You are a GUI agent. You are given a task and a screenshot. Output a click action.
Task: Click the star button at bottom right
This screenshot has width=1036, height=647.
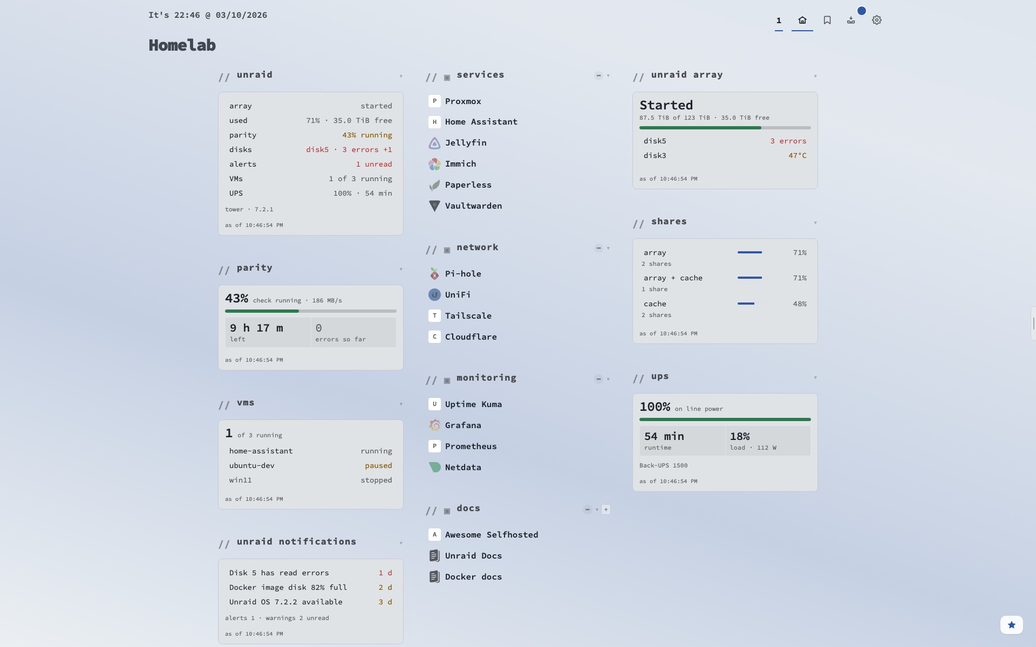[x=1012, y=625]
